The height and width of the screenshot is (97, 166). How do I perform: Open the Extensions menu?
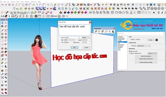pyautogui.click(x=34, y=2)
